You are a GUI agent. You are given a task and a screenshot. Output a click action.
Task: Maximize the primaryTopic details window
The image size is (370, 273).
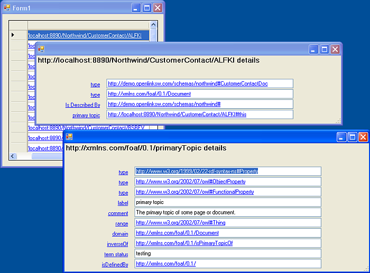click(x=351, y=137)
